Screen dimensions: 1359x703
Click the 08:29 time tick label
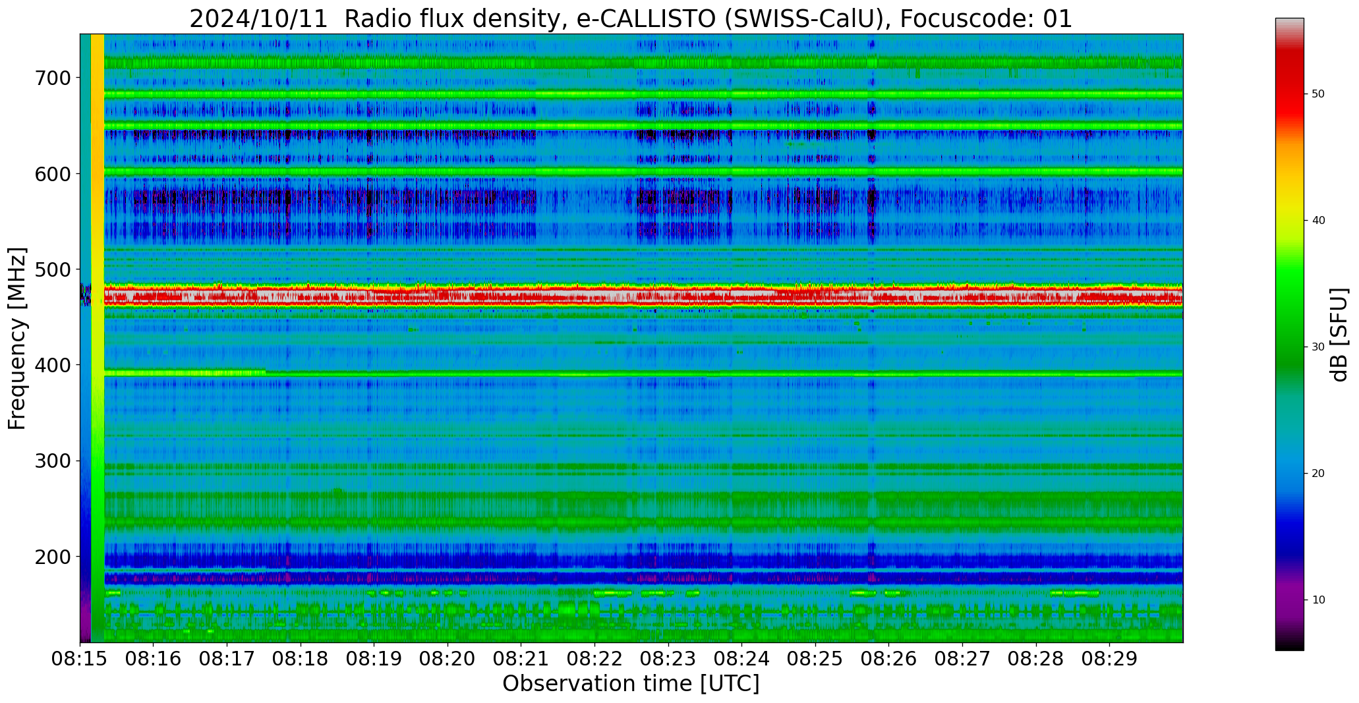coord(1109,658)
